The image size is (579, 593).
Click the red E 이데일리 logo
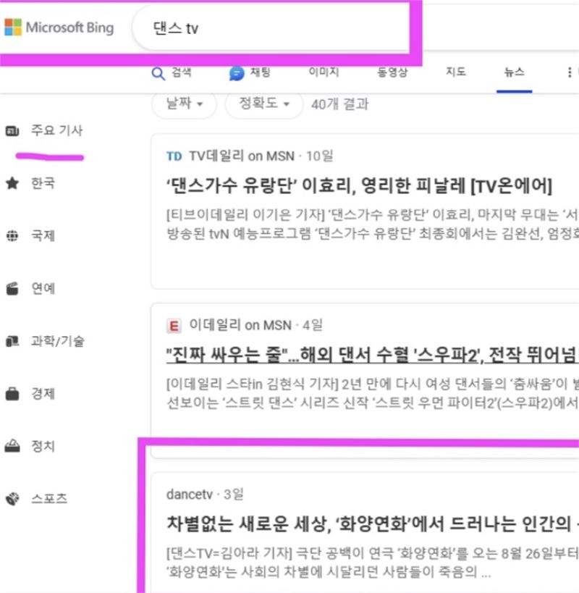click(x=174, y=326)
